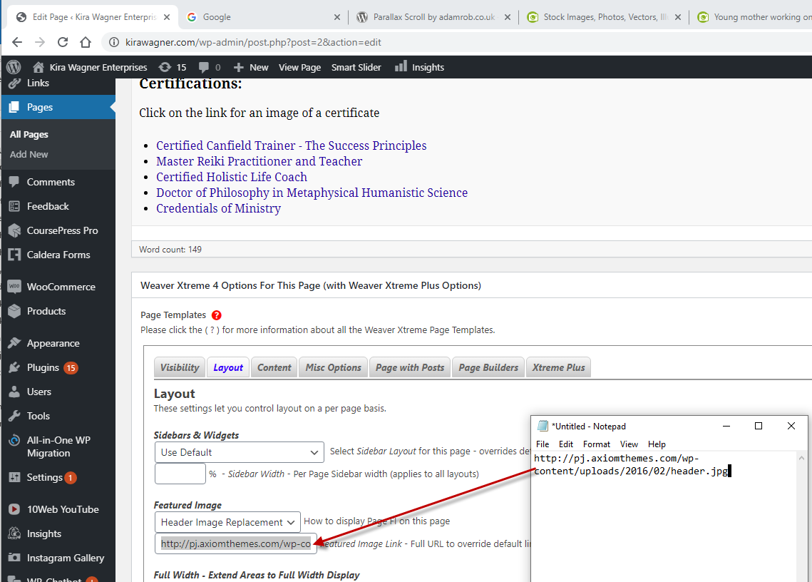Viewport: 812px width, 582px height.
Task: Open the + New menu in admin bar
Action: point(251,67)
